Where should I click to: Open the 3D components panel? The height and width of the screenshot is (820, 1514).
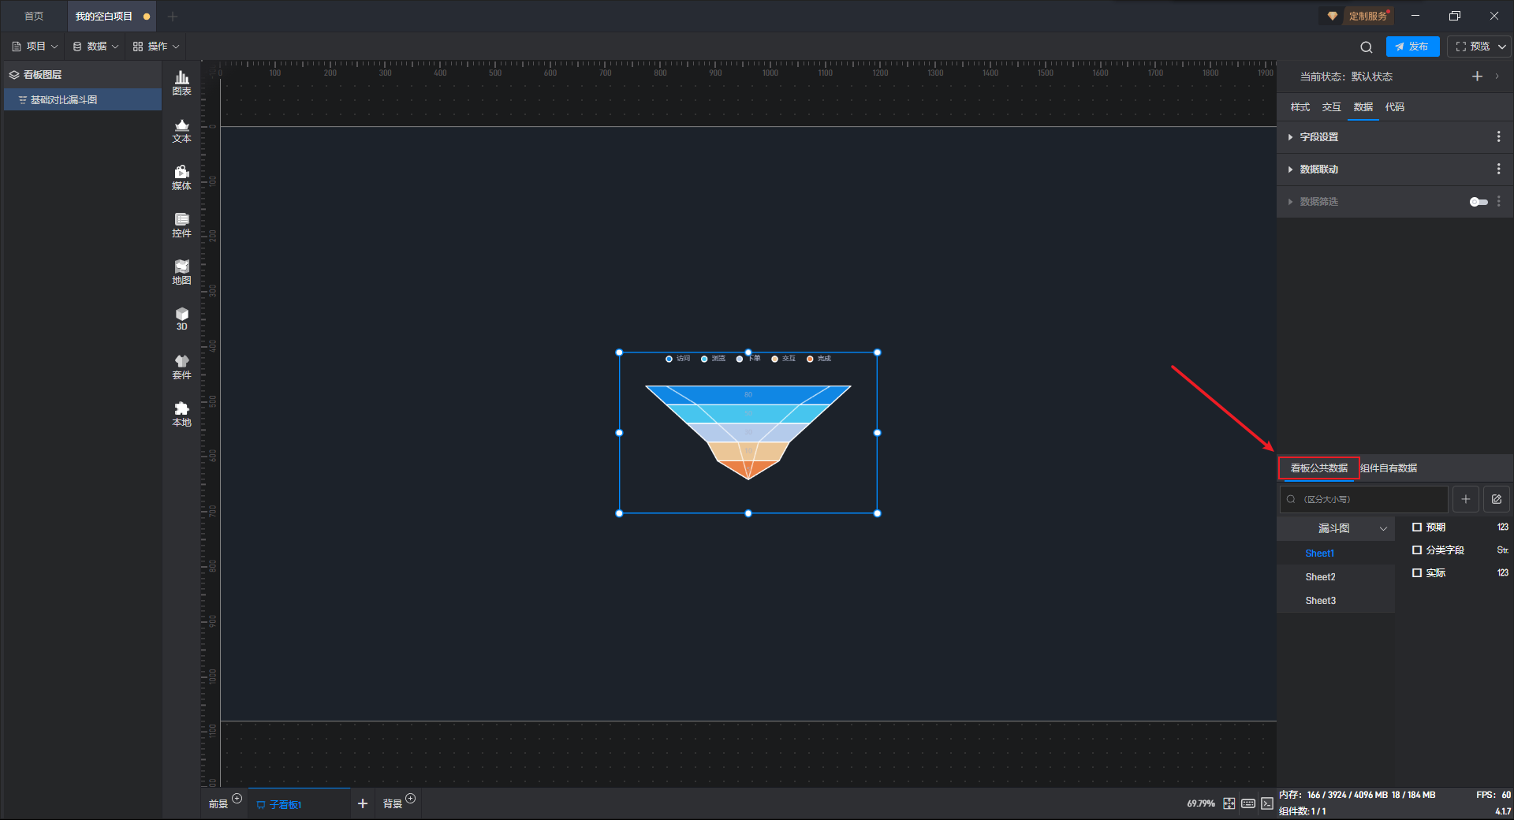(x=181, y=319)
